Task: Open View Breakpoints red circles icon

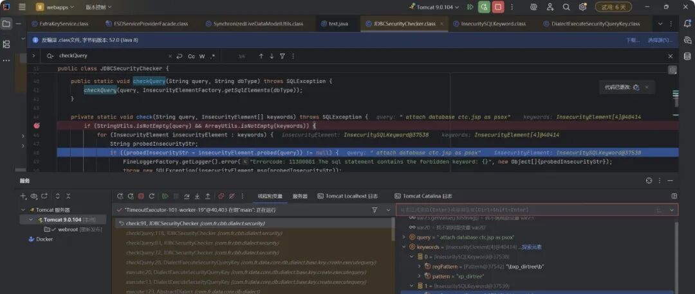Action: (221, 196)
